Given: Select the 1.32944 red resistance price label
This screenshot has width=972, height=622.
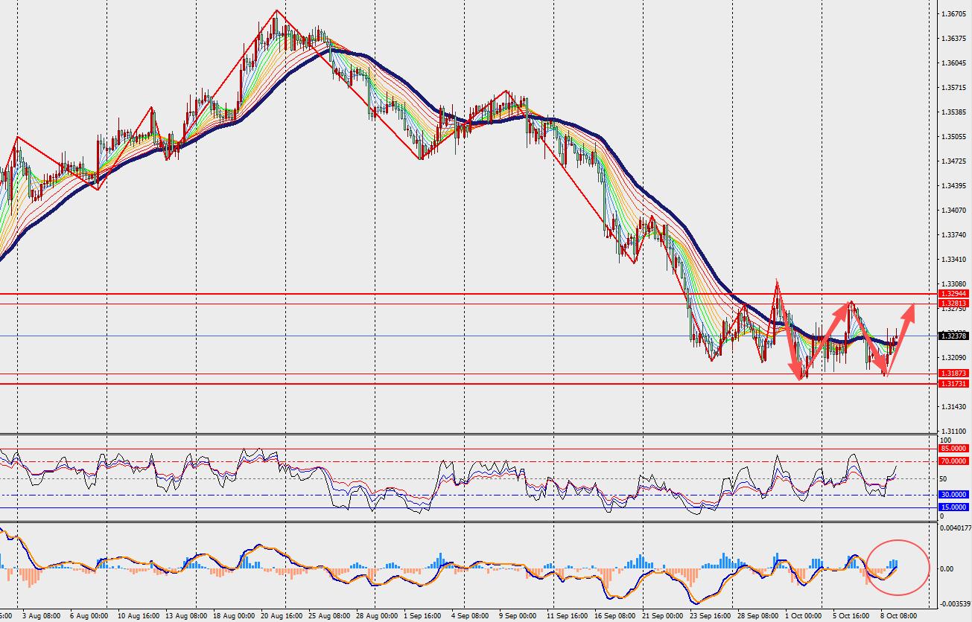Looking at the screenshot, I should tap(953, 294).
